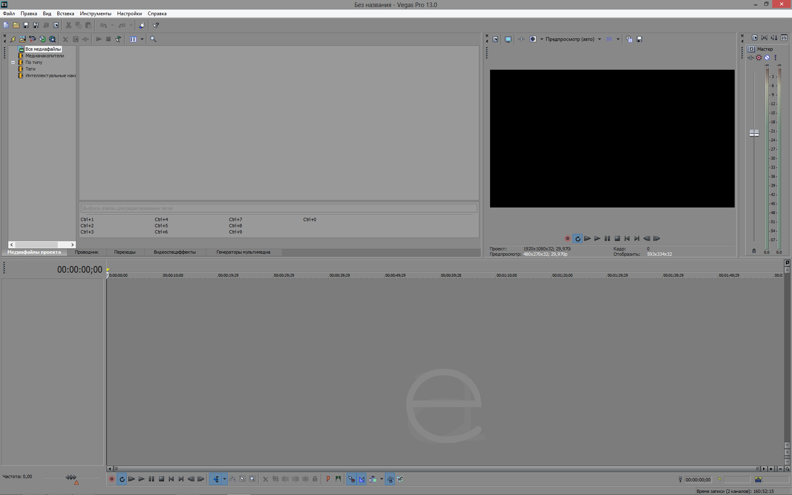The height and width of the screenshot is (495, 792).
Task: Toggle the Normal Edit tool button
Action: click(x=216, y=479)
